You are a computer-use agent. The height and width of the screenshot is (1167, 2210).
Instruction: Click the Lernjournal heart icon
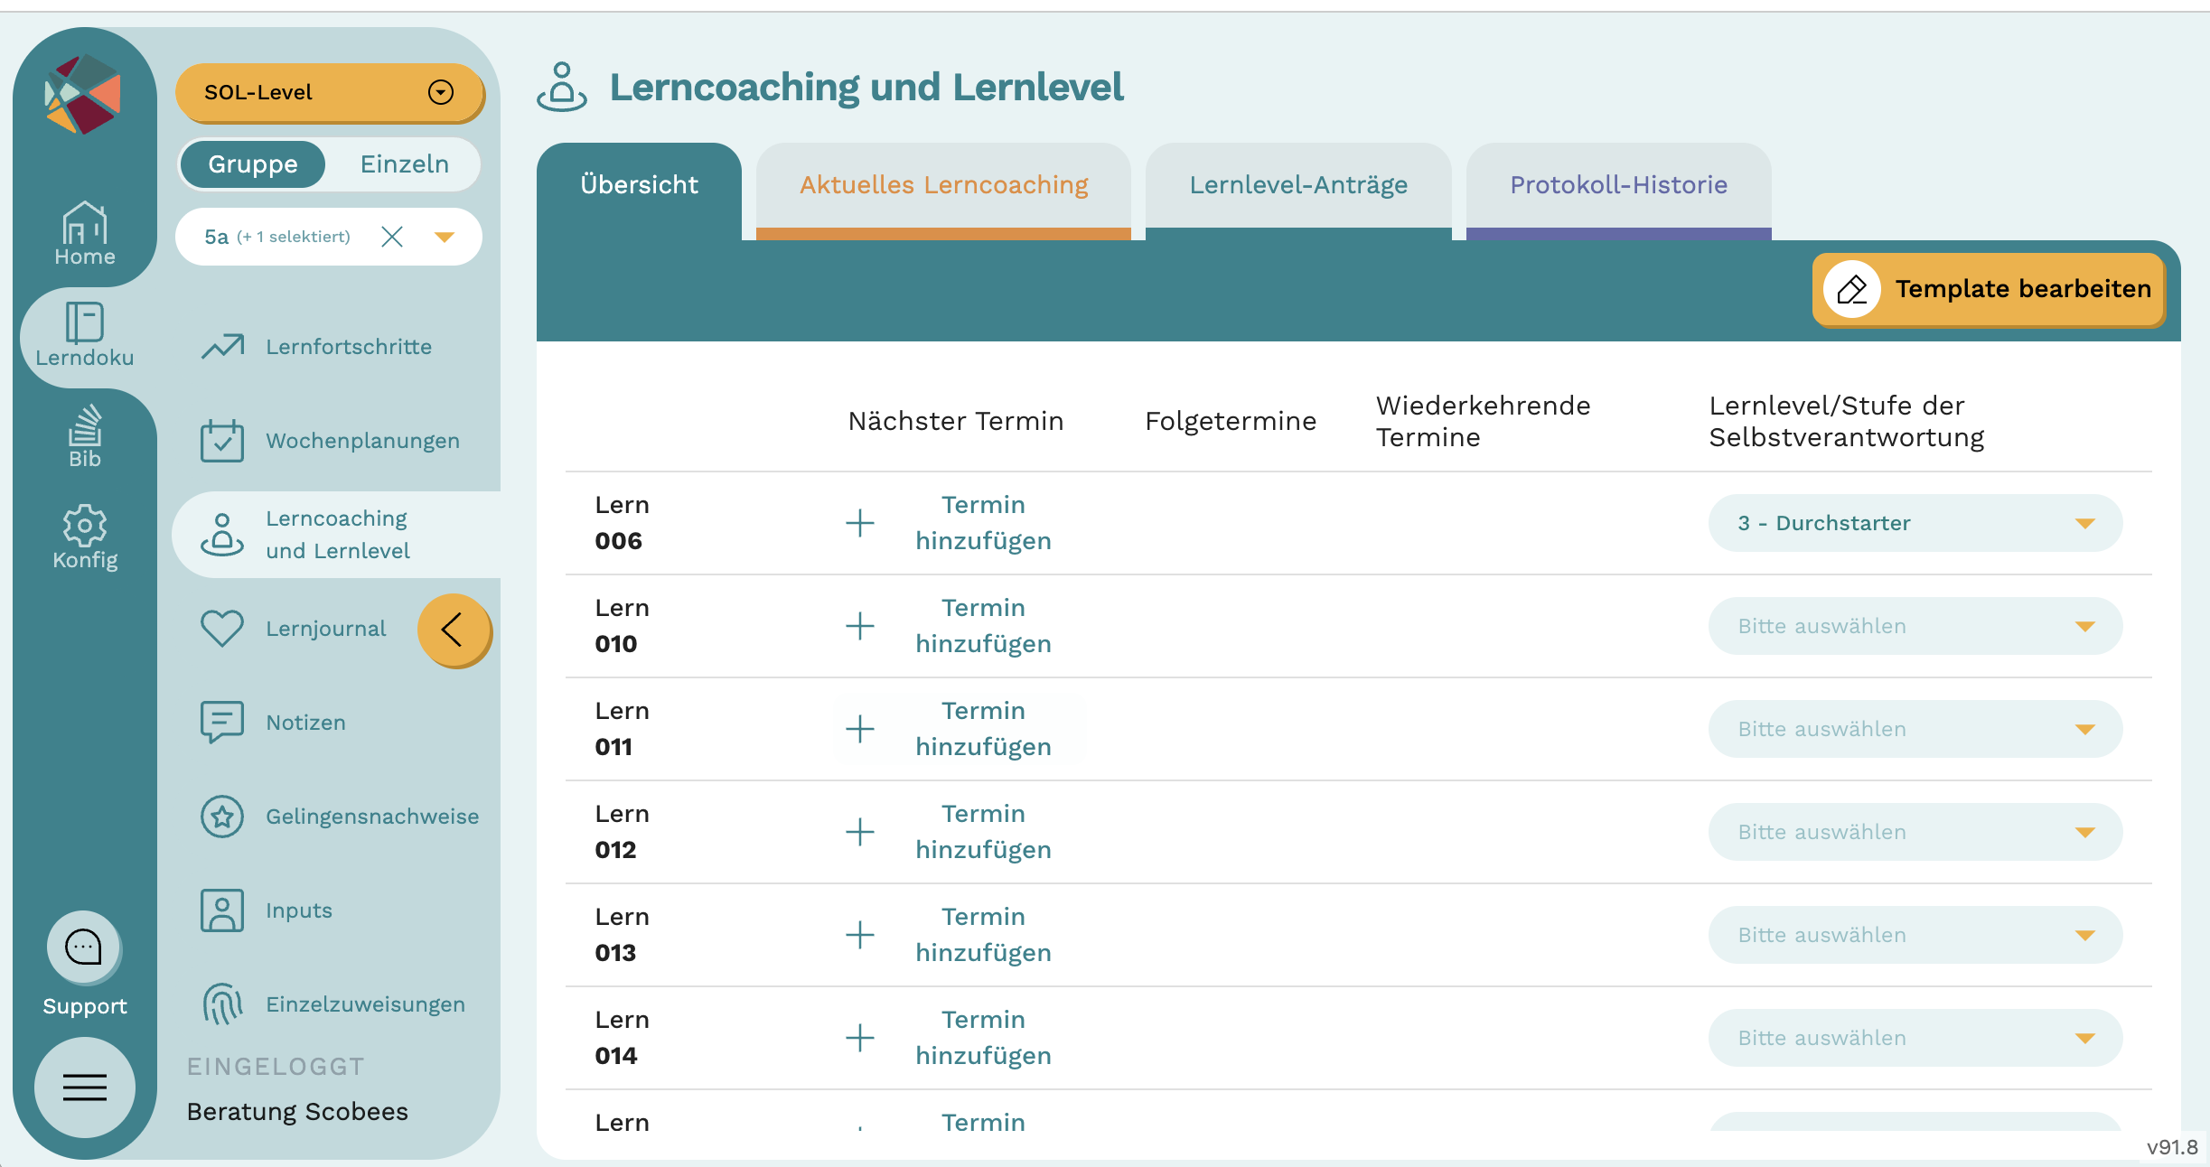(x=222, y=629)
